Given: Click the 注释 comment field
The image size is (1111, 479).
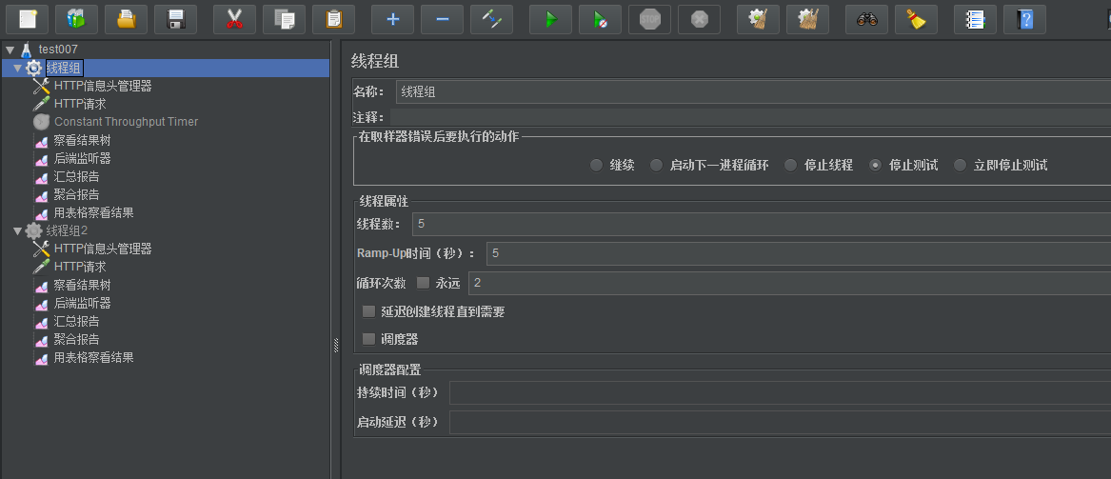Looking at the screenshot, I should 750,117.
